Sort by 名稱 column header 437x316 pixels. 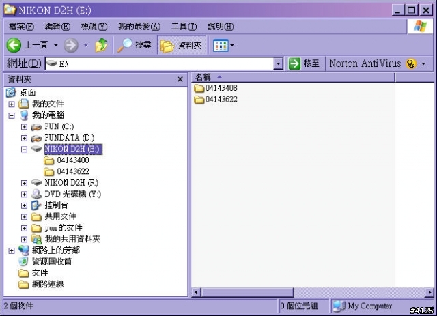point(293,77)
